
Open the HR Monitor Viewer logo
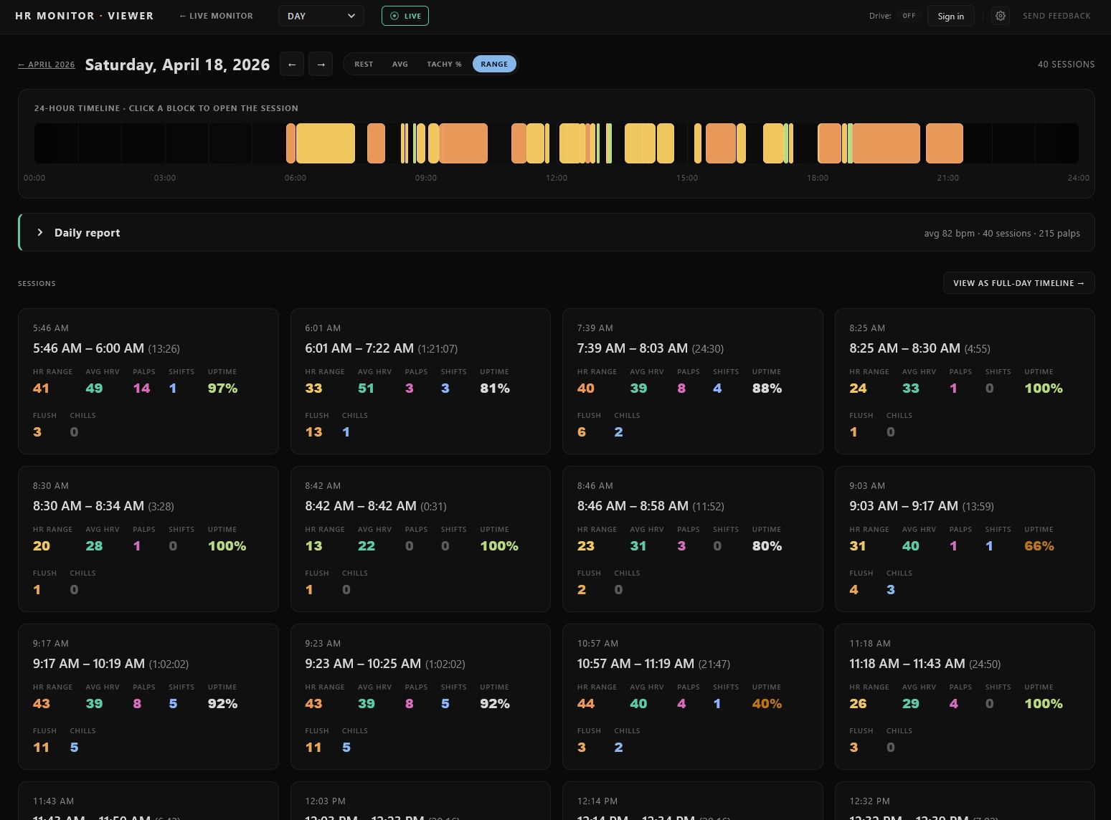tap(84, 15)
